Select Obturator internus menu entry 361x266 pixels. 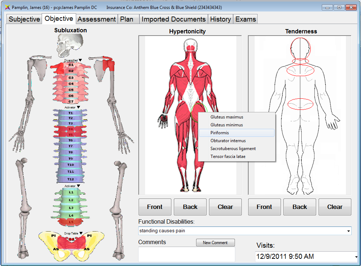tap(237, 141)
